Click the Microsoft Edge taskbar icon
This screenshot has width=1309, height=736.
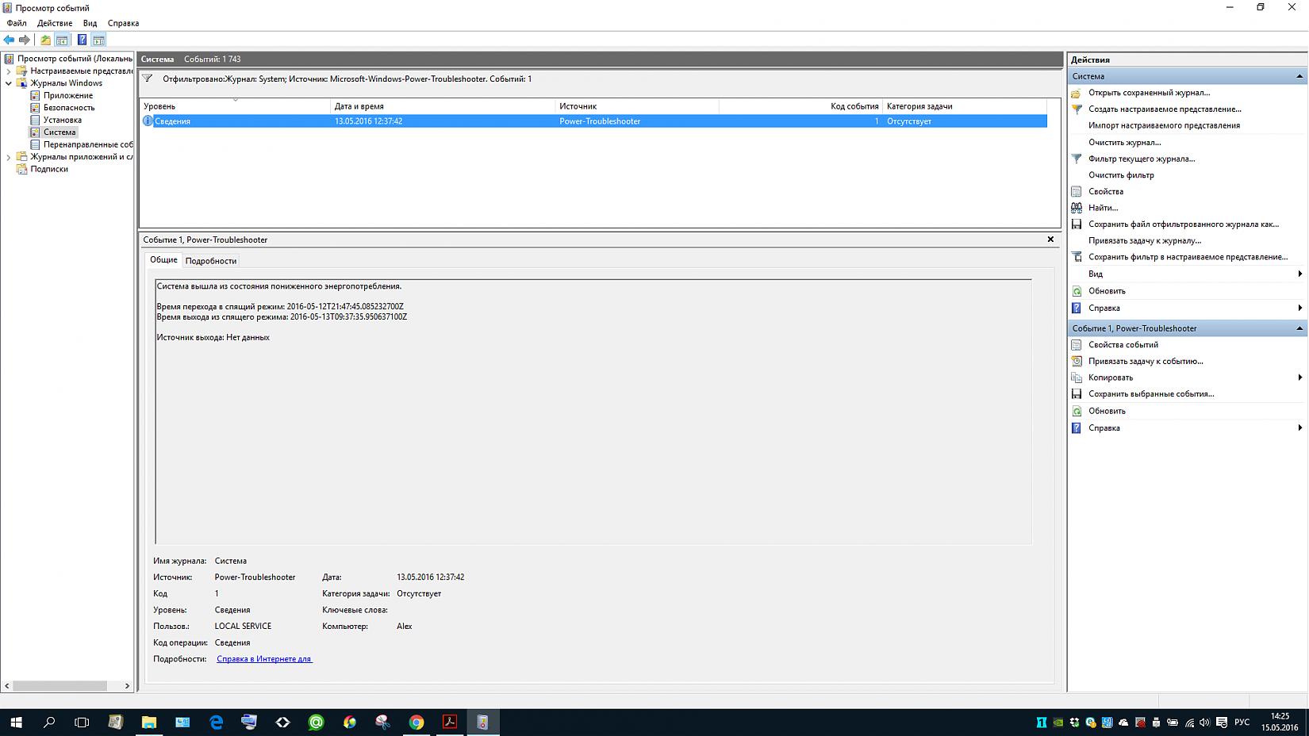pos(216,722)
